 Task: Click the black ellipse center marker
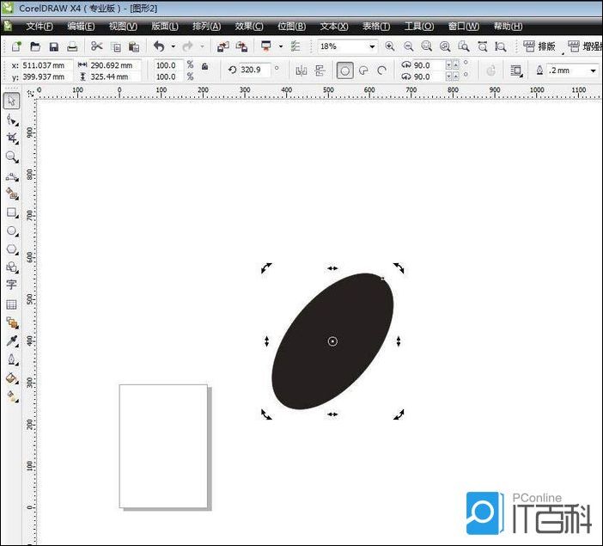tap(332, 341)
